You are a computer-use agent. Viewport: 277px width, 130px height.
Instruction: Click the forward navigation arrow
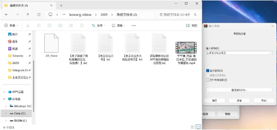pyautogui.click(x=17, y=15)
